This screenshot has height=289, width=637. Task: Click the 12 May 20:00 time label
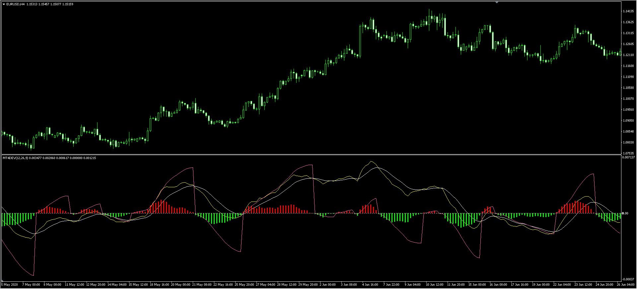pyautogui.click(x=96, y=285)
